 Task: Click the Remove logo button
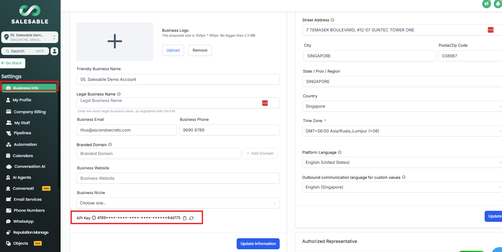pos(200,50)
